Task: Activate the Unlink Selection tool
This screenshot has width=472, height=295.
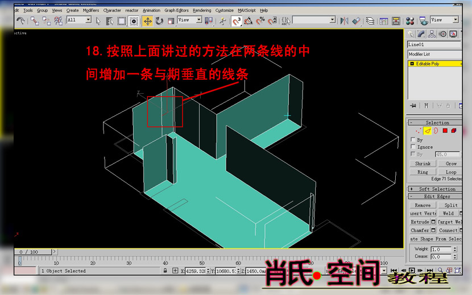Action: pyautogui.click(x=47, y=21)
